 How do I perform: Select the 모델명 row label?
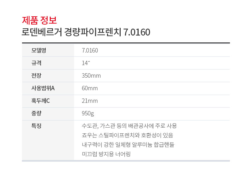[x=39, y=50]
